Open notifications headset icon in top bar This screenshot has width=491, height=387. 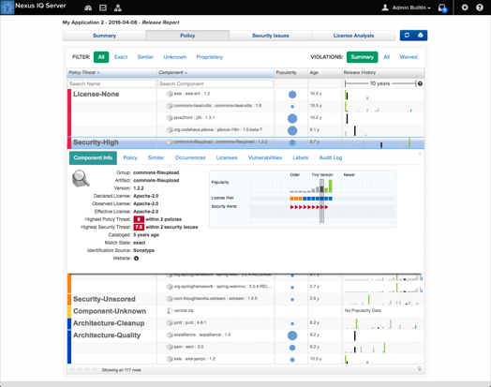(442, 7)
